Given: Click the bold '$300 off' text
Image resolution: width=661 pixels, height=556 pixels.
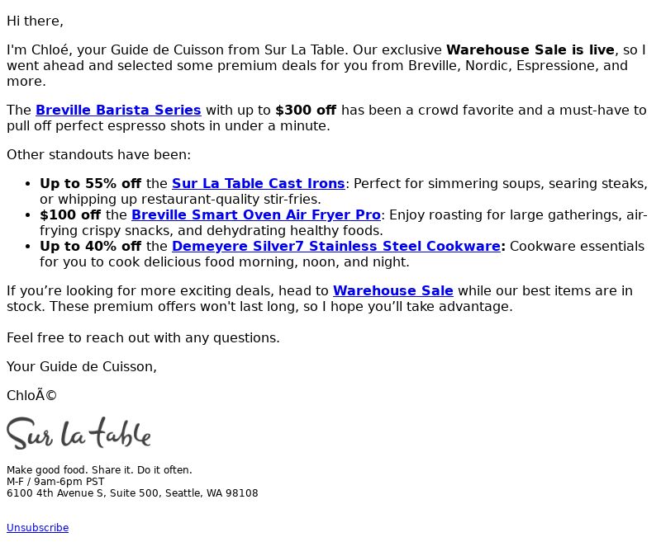Looking at the screenshot, I should coord(306,110).
